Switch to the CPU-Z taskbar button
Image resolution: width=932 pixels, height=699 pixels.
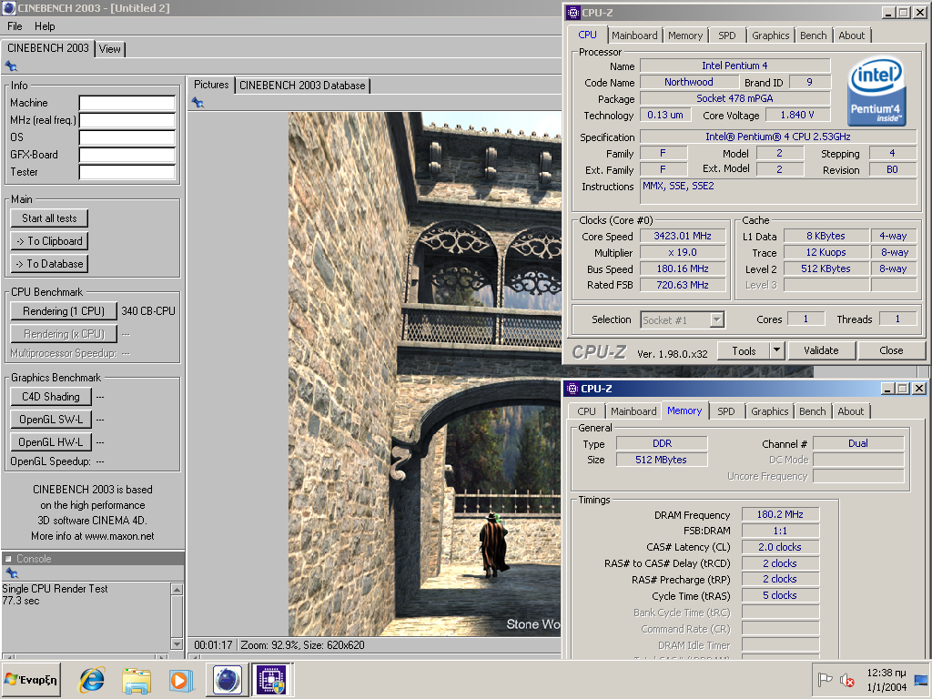click(270, 680)
